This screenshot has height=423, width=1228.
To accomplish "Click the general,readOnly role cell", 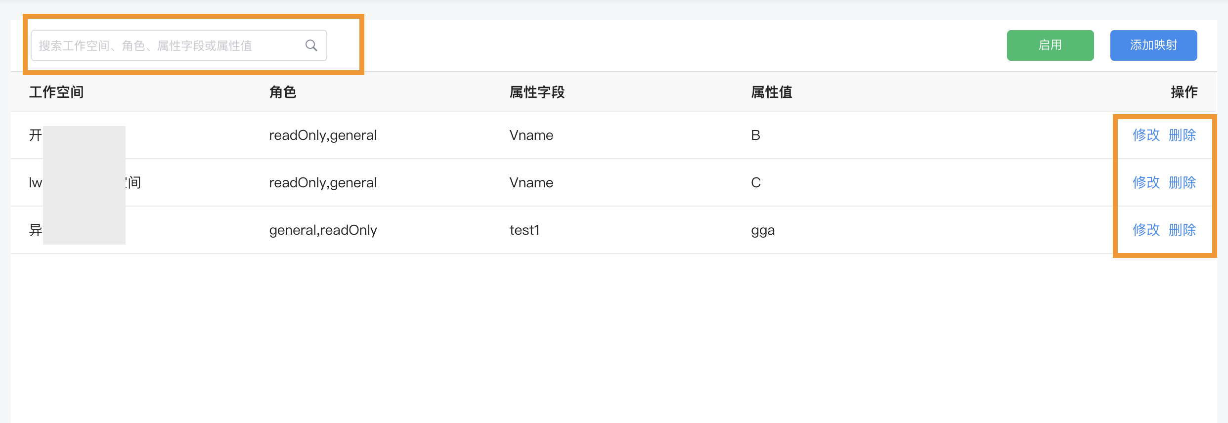I will (x=323, y=230).
